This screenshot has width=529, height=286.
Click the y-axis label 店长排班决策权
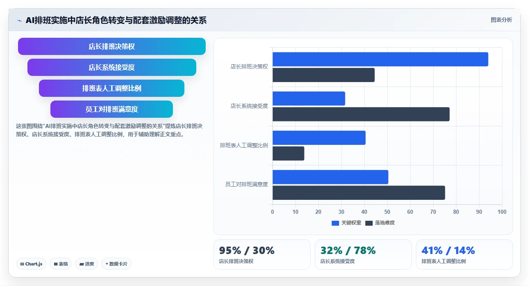click(249, 66)
